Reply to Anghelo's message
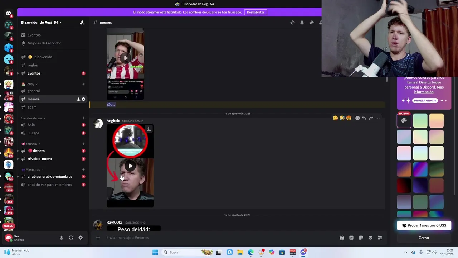 click(x=364, y=118)
